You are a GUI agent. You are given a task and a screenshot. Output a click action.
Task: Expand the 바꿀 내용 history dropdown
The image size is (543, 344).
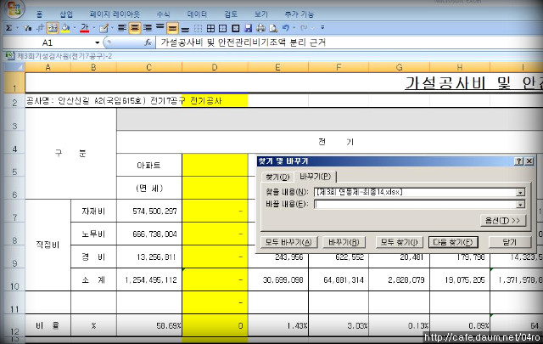tap(520, 205)
